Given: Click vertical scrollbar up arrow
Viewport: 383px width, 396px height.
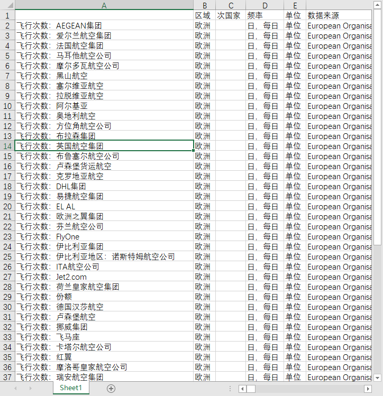Looking at the screenshot, I should pyautogui.click(x=377, y=5).
